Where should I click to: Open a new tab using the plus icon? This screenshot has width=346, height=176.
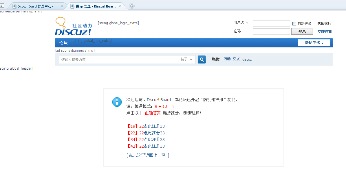132,6
